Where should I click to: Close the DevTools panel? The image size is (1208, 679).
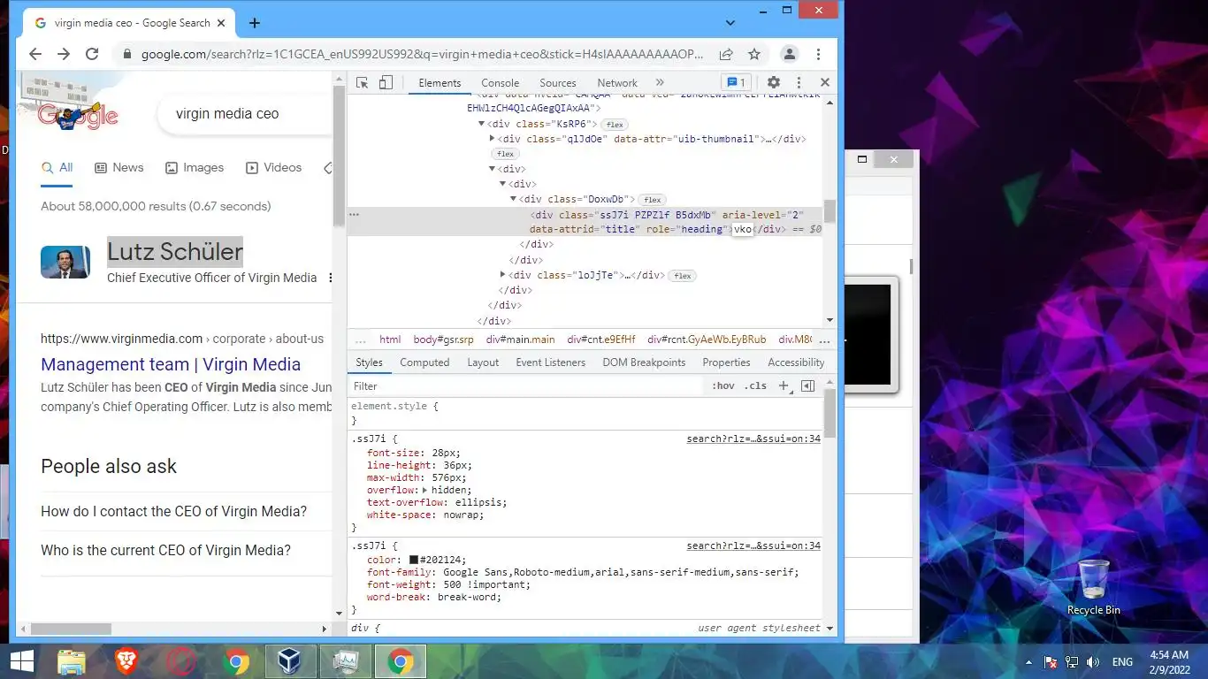click(824, 82)
